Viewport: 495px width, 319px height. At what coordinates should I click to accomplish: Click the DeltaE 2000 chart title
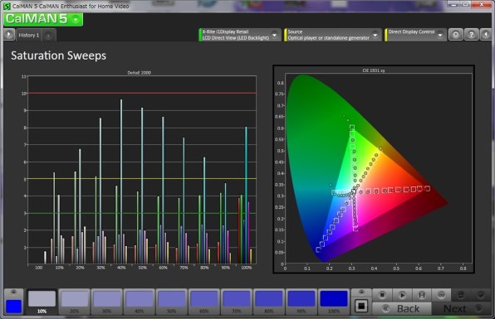140,73
